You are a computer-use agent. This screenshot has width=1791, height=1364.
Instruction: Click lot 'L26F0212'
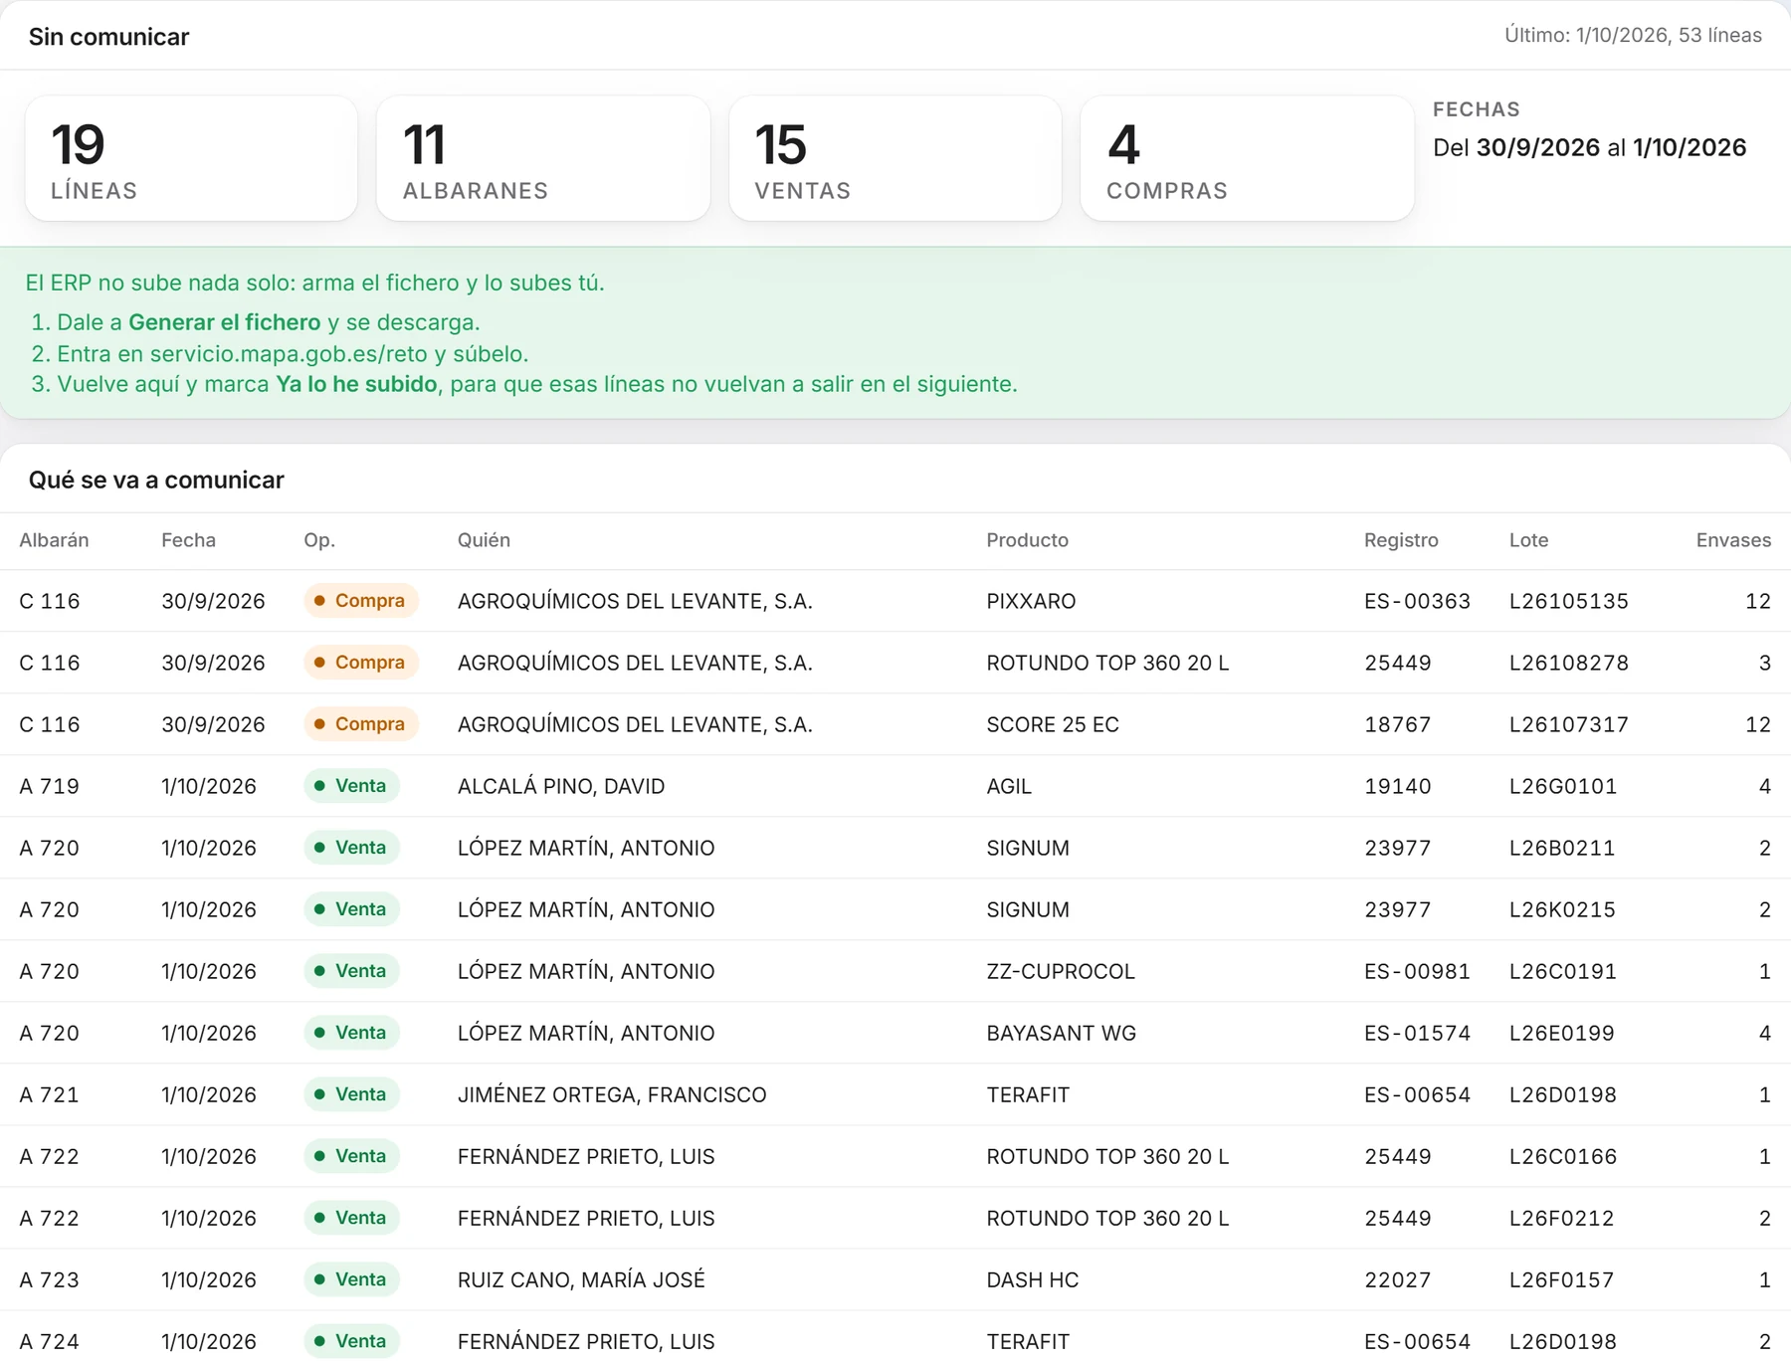point(1561,1218)
